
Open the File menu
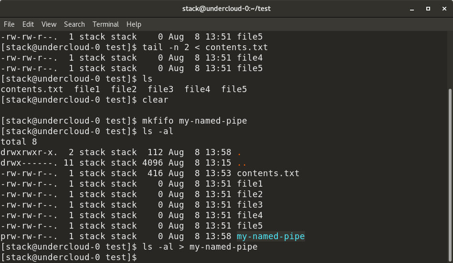(x=9, y=24)
